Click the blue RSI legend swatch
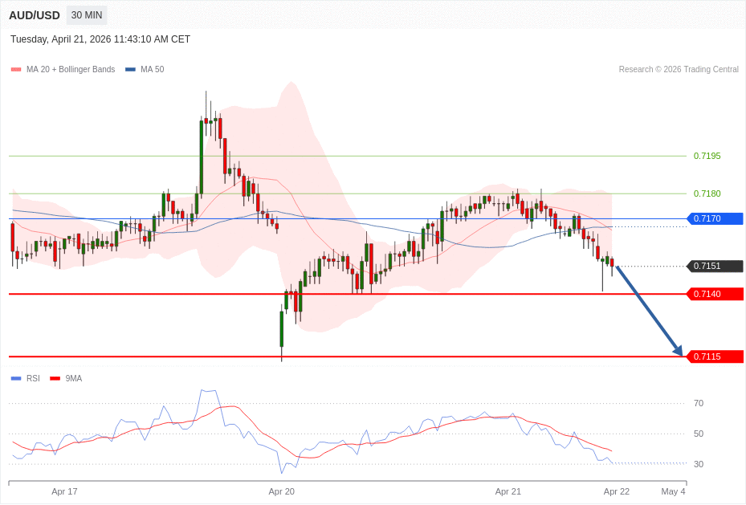Screen dimensions: 746x505 point(16,378)
